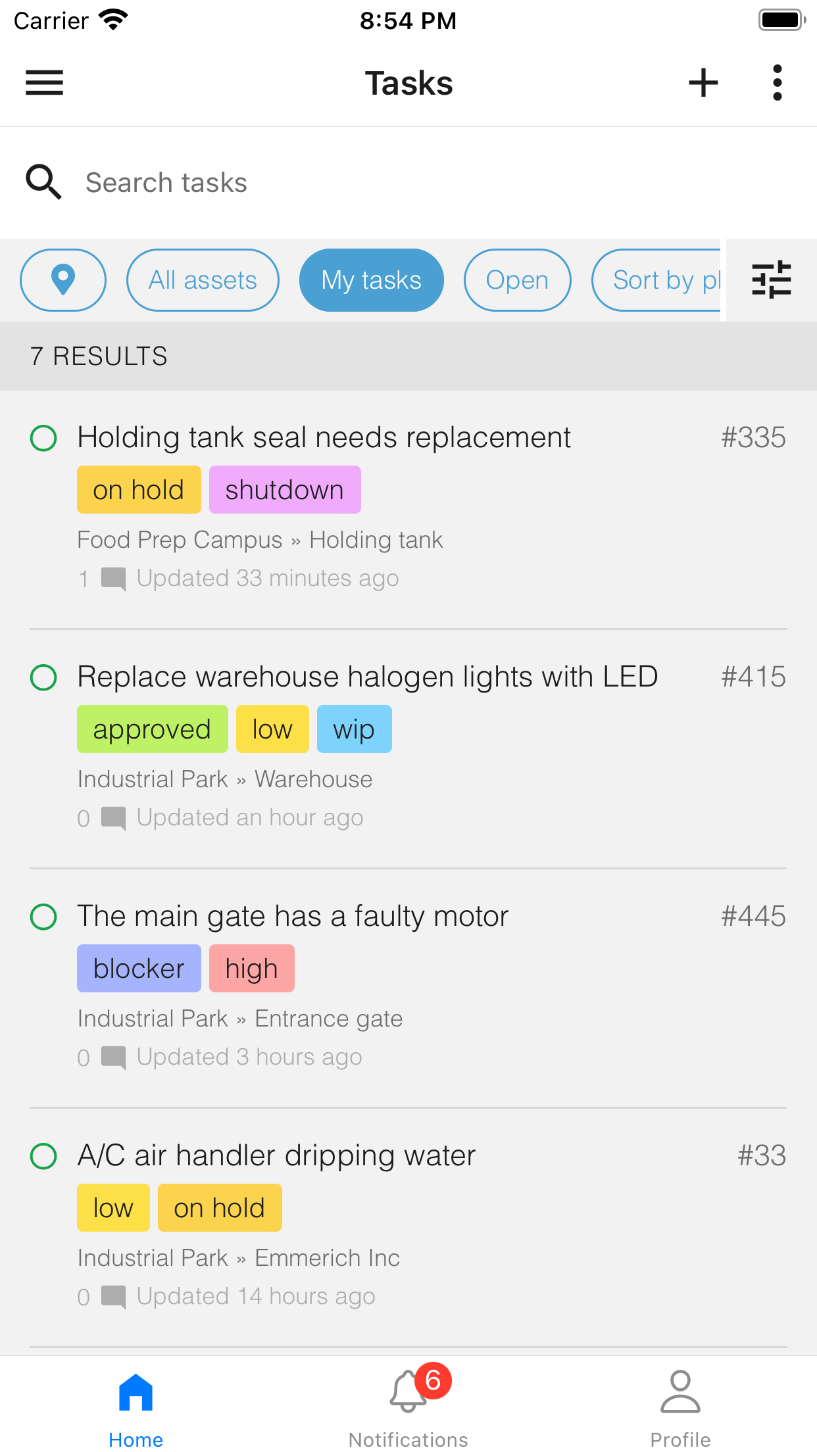The height and width of the screenshot is (1452, 817).
Task: Open the Sort by dropdown chip
Action: point(658,280)
